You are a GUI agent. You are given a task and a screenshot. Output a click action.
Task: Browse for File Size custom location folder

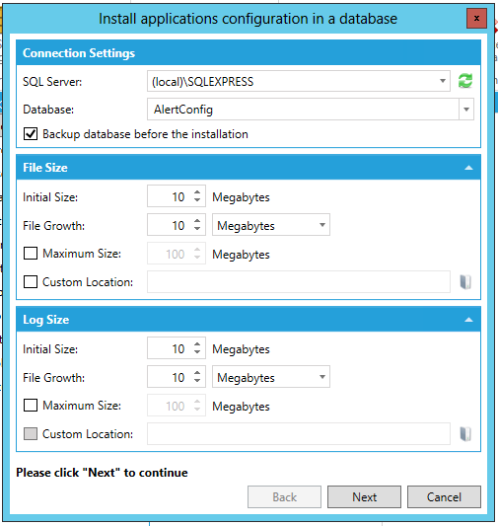tap(465, 282)
